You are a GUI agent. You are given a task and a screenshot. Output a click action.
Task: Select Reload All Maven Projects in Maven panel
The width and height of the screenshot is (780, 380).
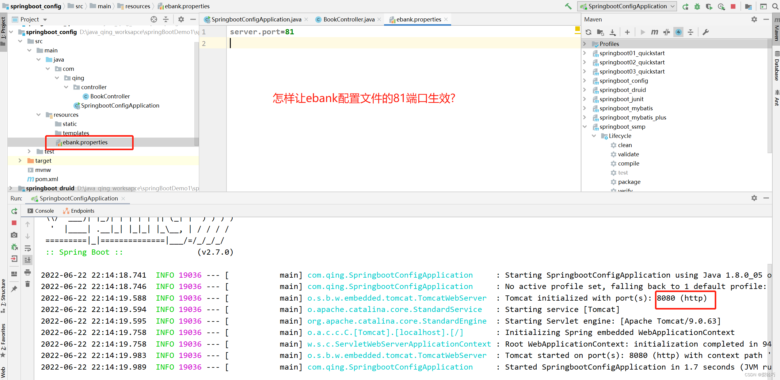pos(588,32)
